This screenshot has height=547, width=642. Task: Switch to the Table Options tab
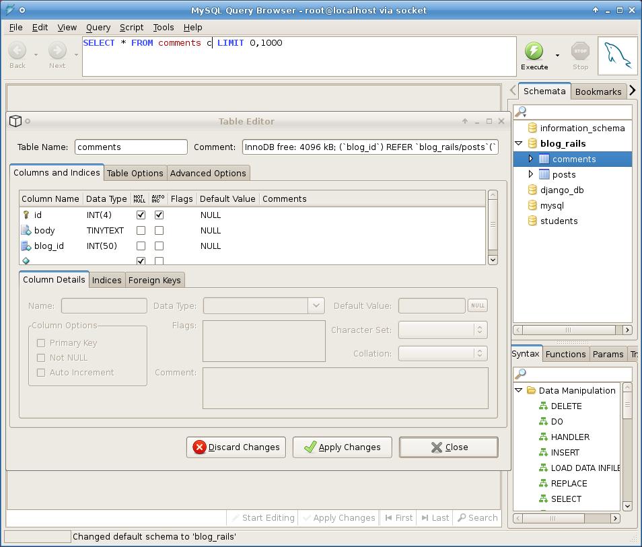tap(135, 173)
